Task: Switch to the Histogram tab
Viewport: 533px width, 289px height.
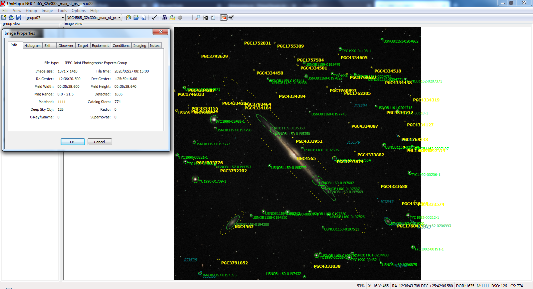Action: click(32, 46)
